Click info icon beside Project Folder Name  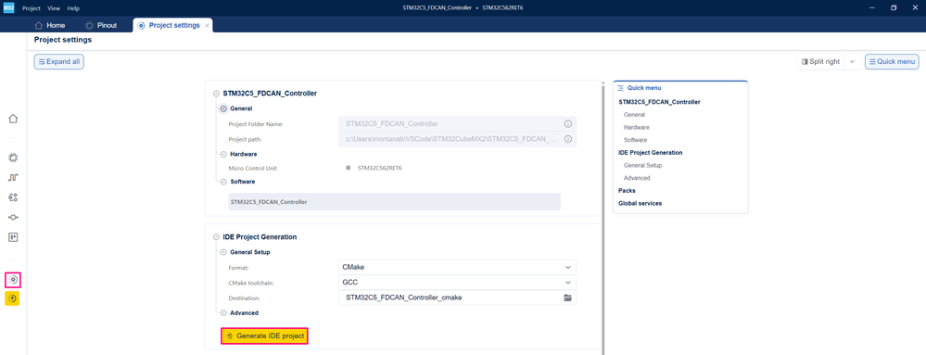tap(568, 124)
